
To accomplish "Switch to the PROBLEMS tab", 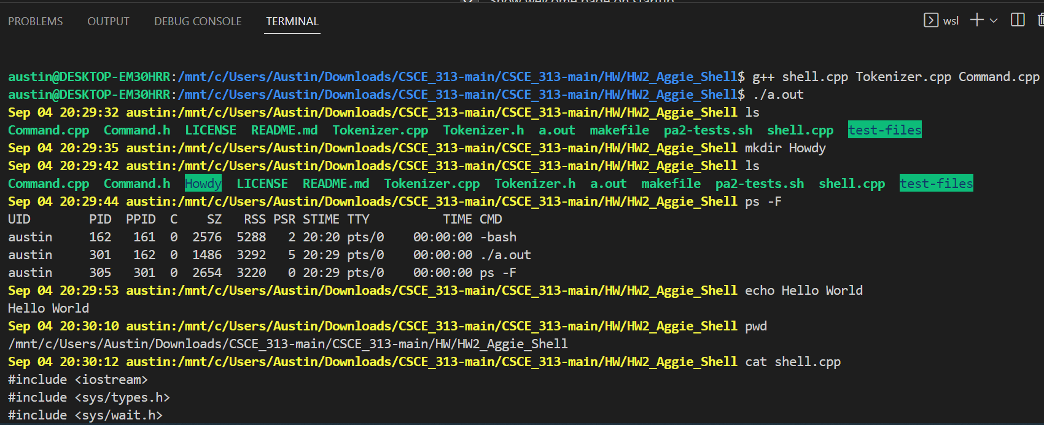I will point(36,21).
